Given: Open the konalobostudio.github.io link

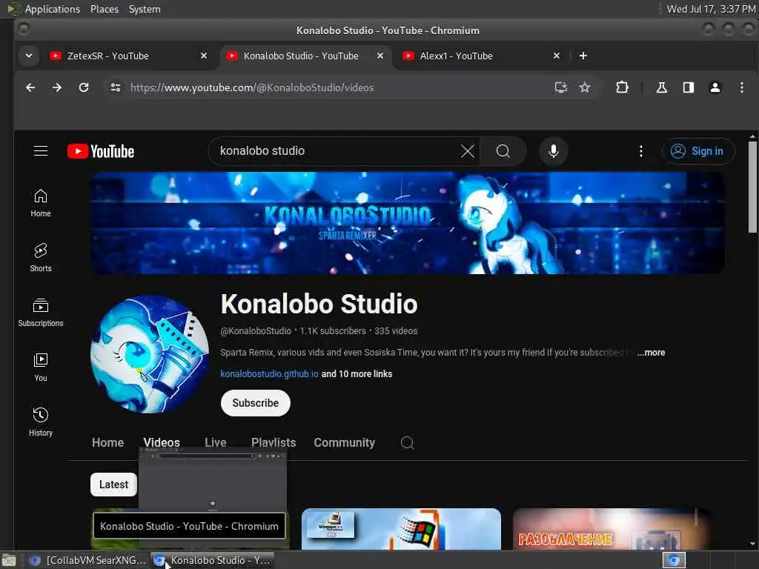Looking at the screenshot, I should pyautogui.click(x=269, y=374).
